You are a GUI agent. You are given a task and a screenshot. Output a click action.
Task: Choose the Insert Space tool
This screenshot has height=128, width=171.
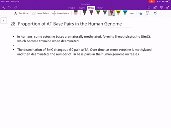[61, 13]
